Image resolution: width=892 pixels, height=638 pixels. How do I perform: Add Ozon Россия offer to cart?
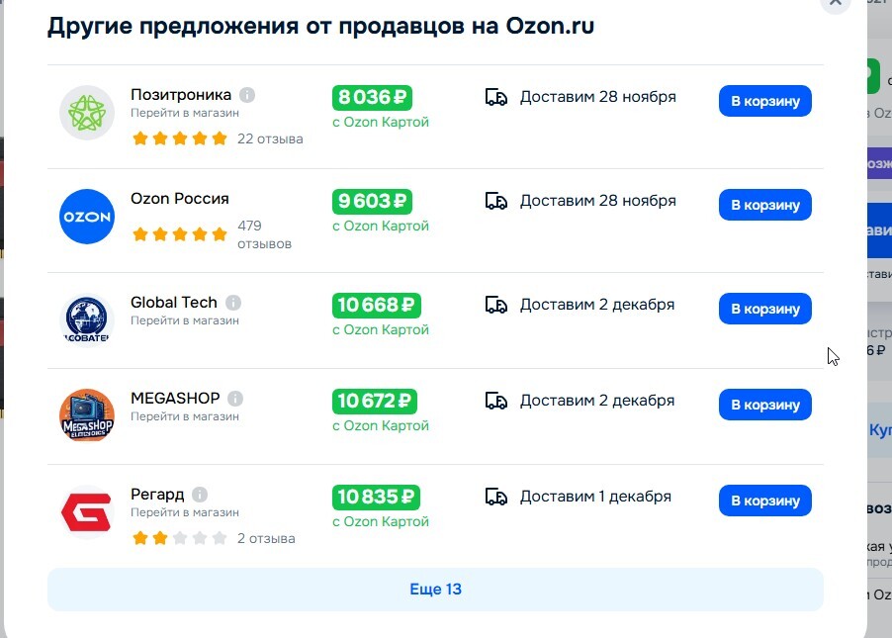tap(764, 205)
